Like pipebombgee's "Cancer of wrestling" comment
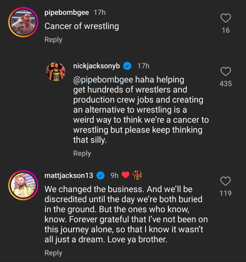This screenshot has height=262, width=246. pyautogui.click(x=226, y=18)
